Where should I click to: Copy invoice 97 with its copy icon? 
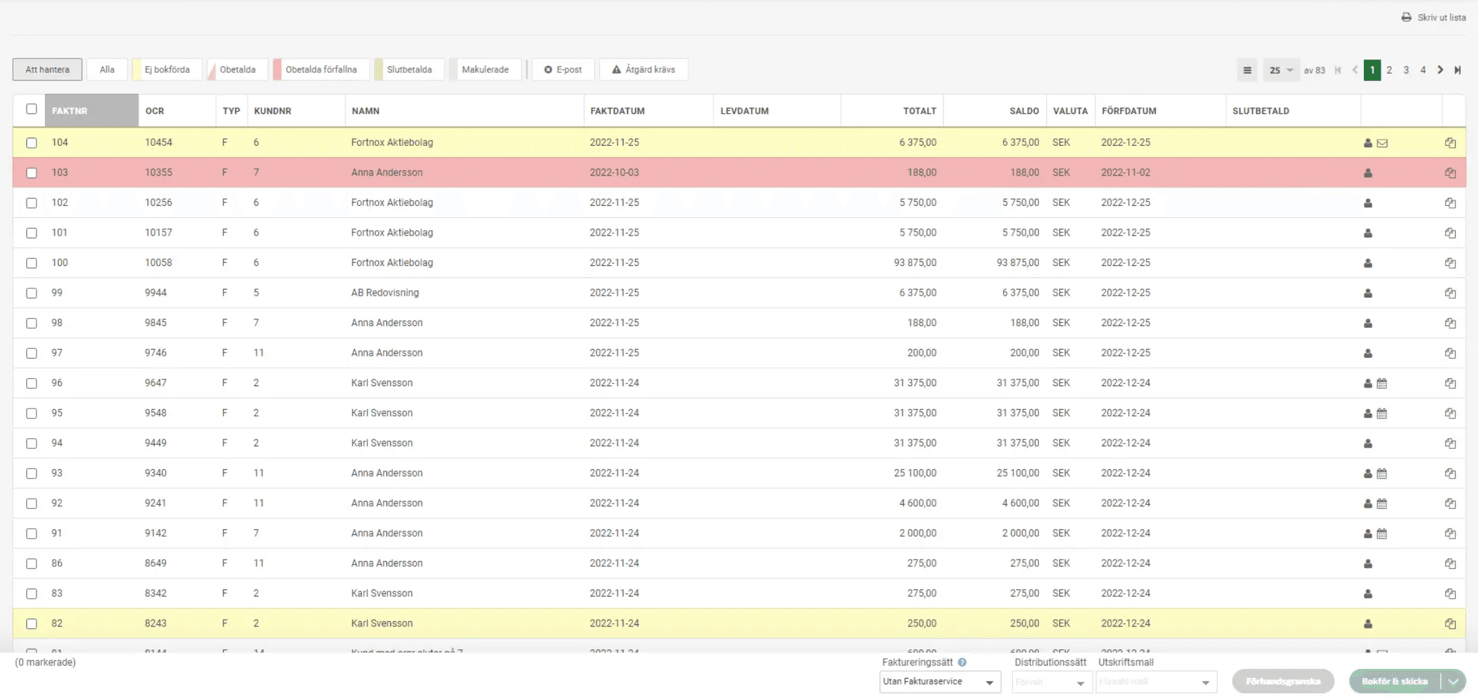click(x=1450, y=353)
